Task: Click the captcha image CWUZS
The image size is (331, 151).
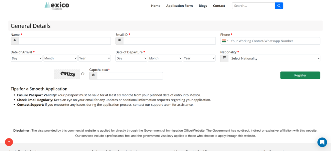Action: click(x=67, y=74)
